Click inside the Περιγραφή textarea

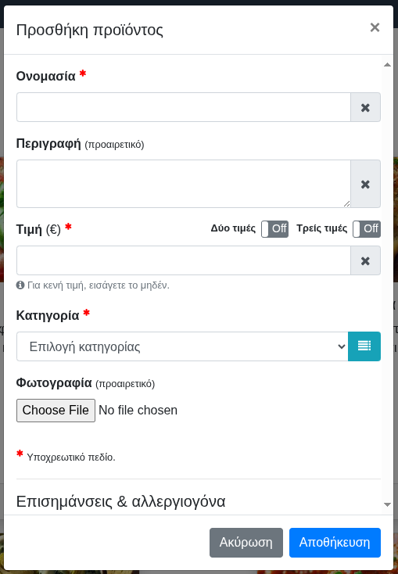(x=184, y=184)
